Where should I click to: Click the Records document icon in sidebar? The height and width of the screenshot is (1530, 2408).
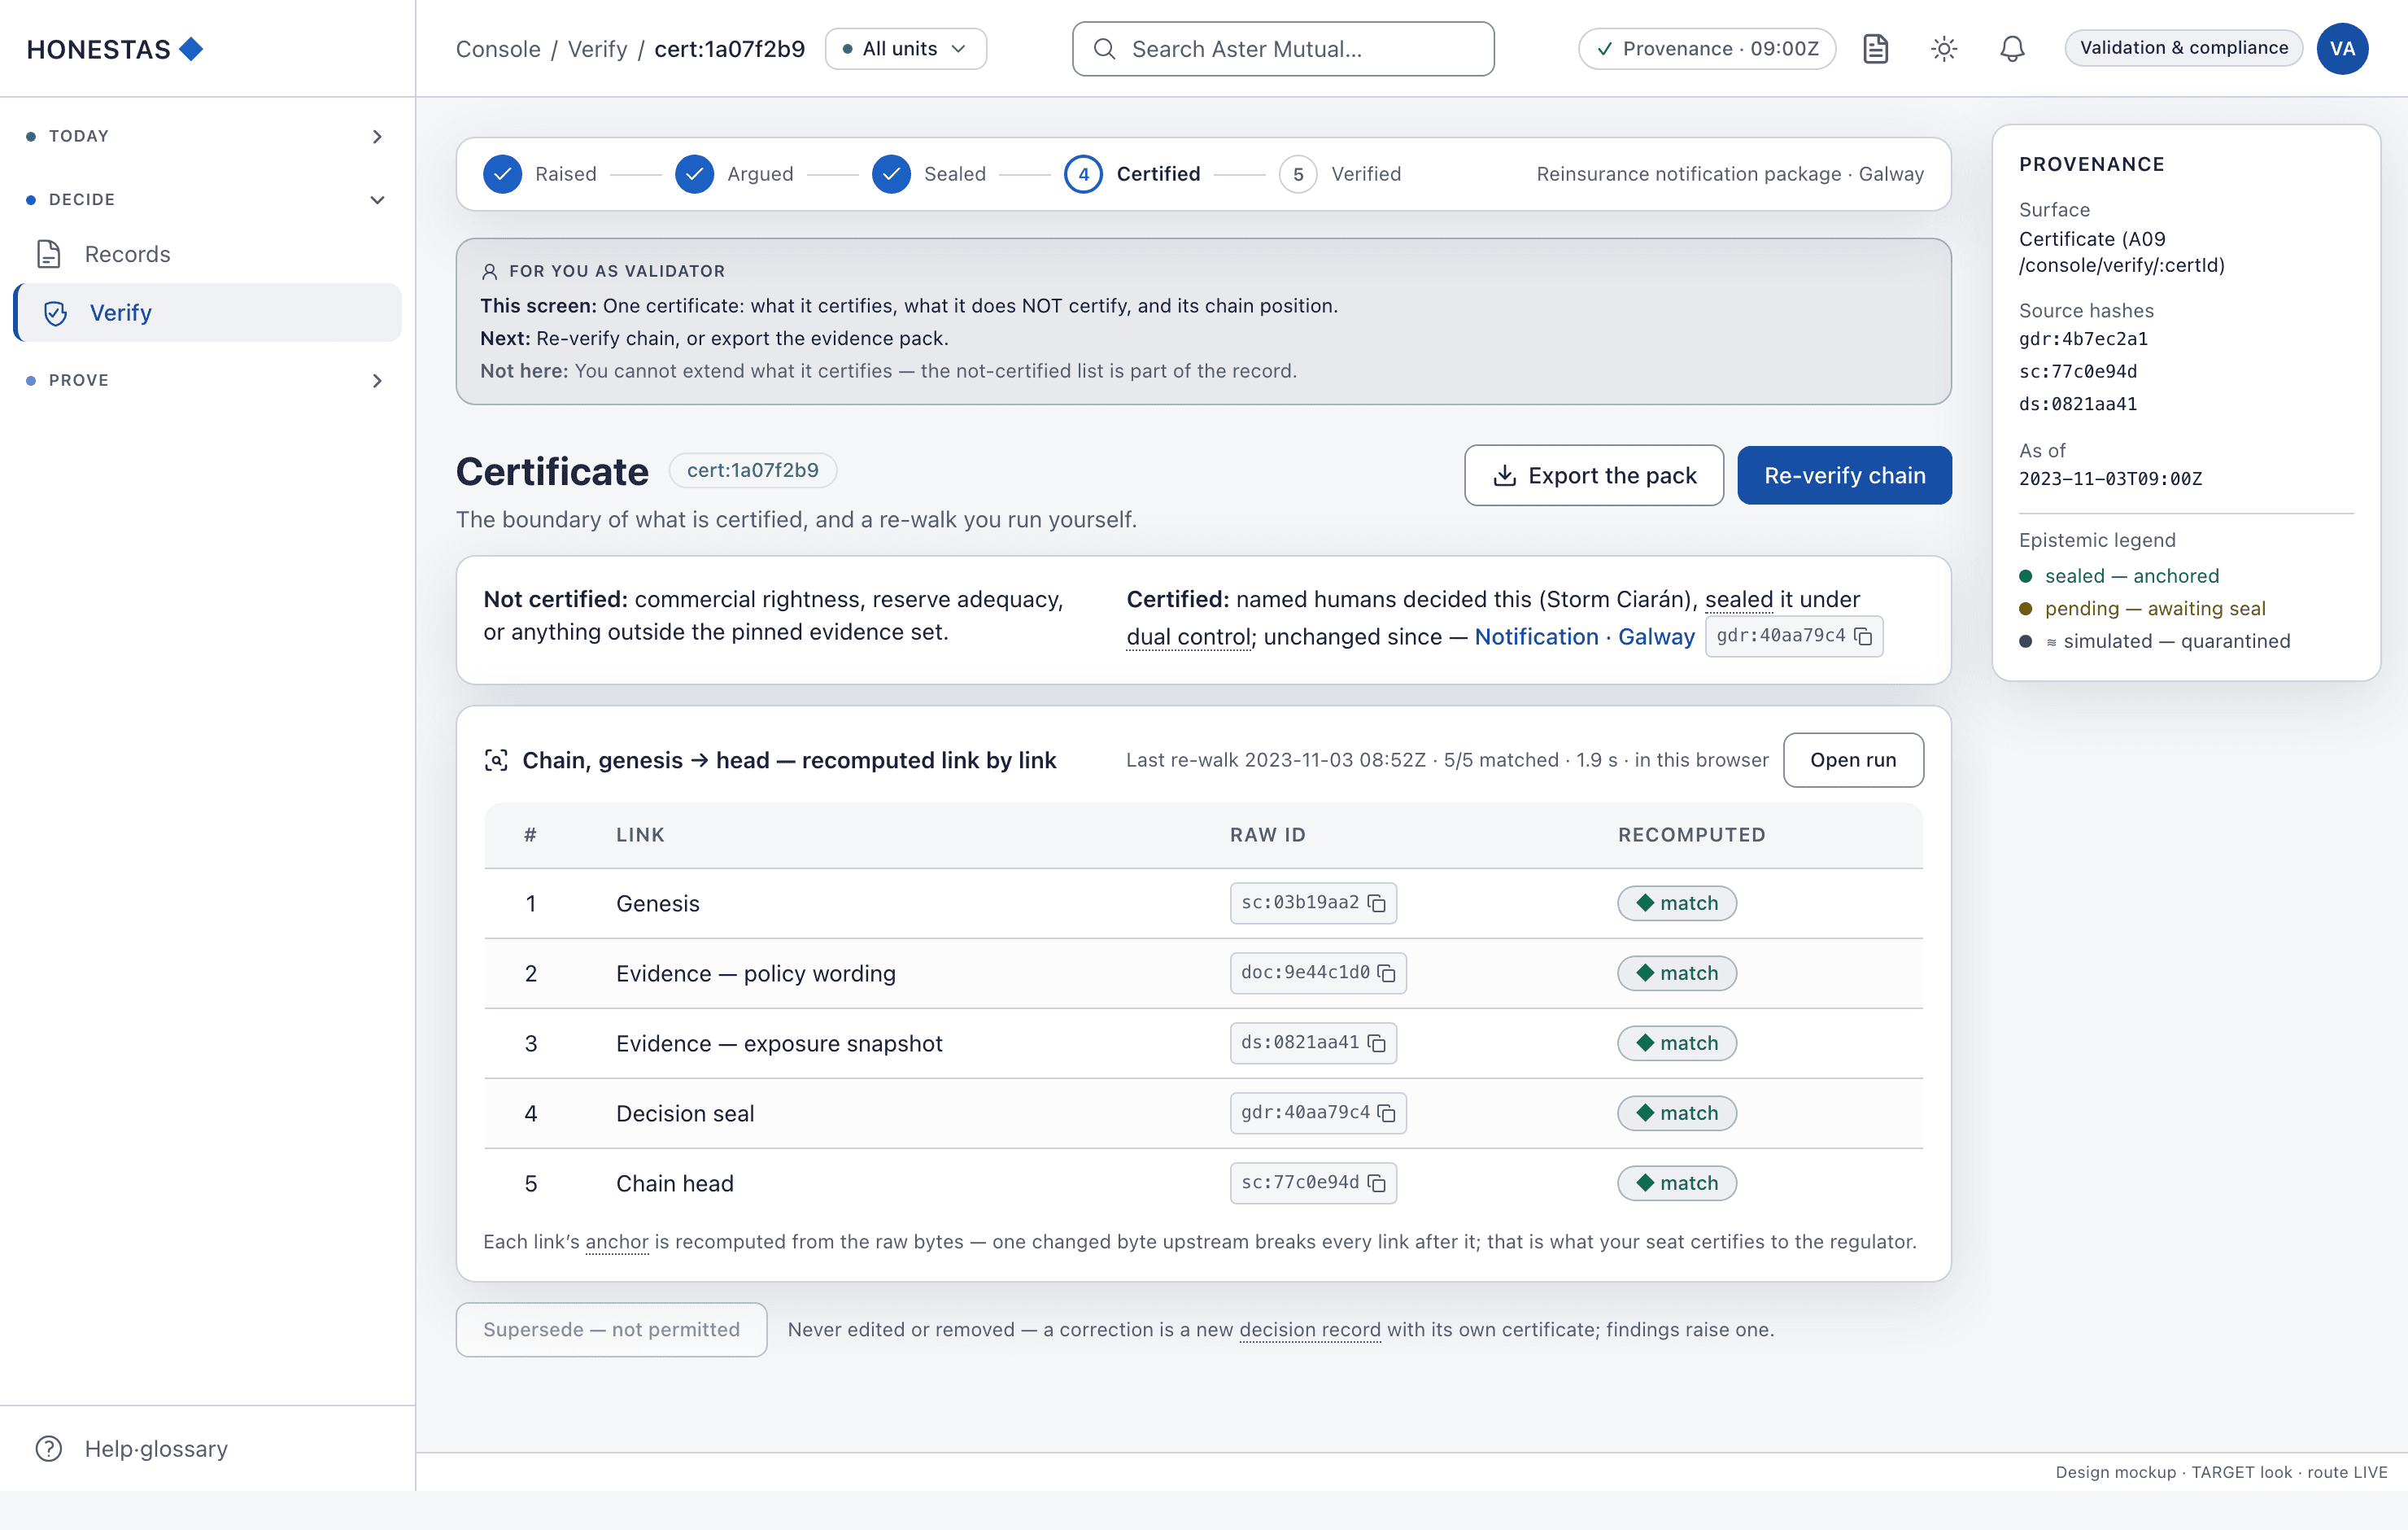coord(49,254)
